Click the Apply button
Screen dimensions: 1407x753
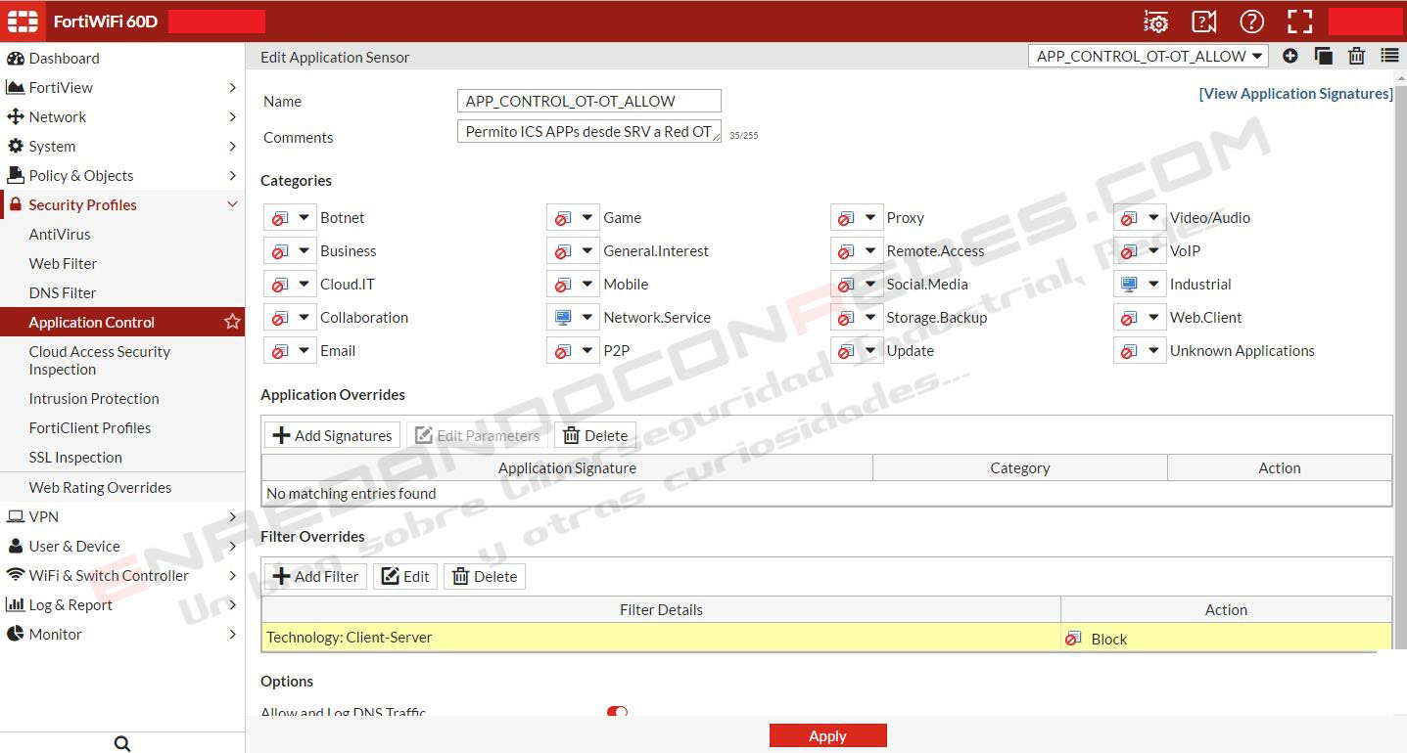coord(827,736)
